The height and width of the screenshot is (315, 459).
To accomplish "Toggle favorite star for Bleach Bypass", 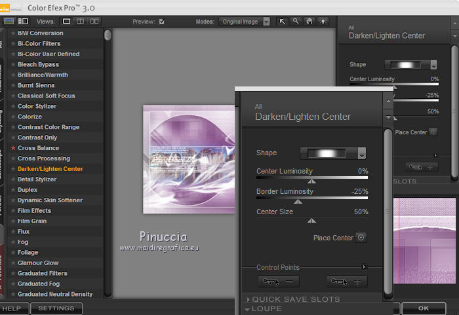I will pos(13,64).
